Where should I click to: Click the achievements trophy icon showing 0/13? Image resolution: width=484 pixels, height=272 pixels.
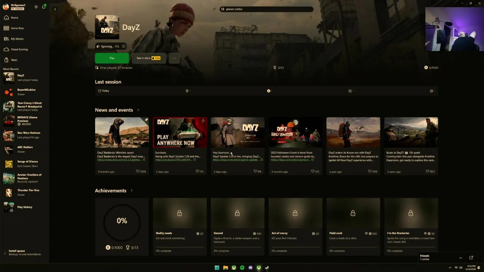click(275, 68)
